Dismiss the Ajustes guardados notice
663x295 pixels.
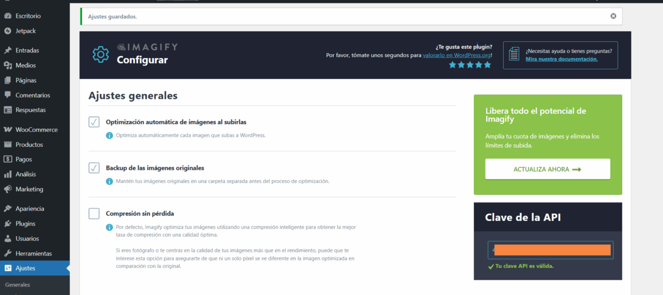tap(613, 16)
